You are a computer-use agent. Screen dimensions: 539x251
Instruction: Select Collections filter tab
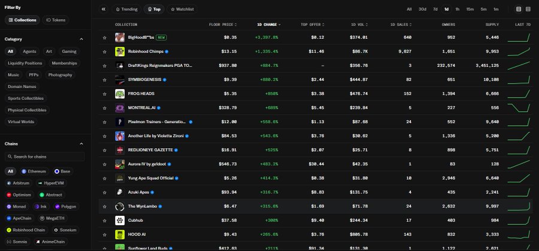[22, 20]
